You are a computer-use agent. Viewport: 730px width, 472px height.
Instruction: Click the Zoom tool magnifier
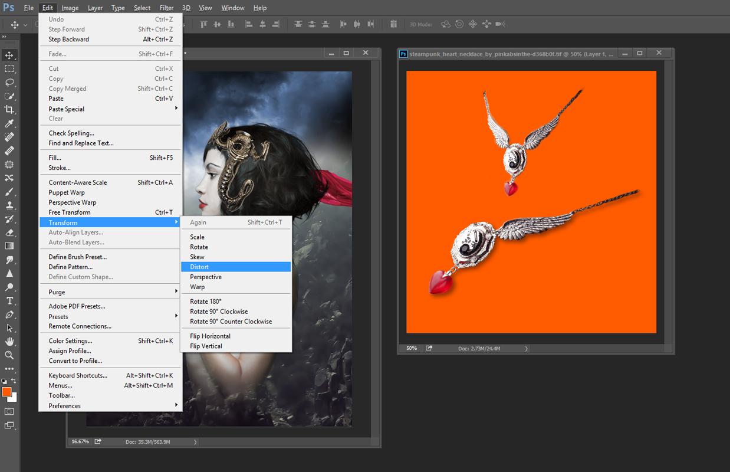point(9,355)
